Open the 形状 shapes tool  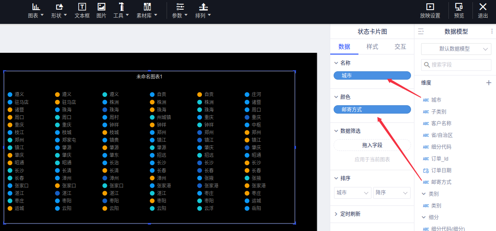[59, 7]
